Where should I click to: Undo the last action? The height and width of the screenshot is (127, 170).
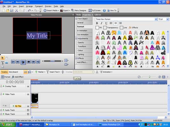(x=29, y=10)
